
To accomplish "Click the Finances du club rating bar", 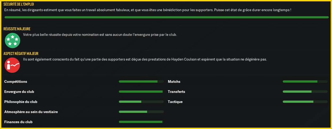I will click(141, 122).
